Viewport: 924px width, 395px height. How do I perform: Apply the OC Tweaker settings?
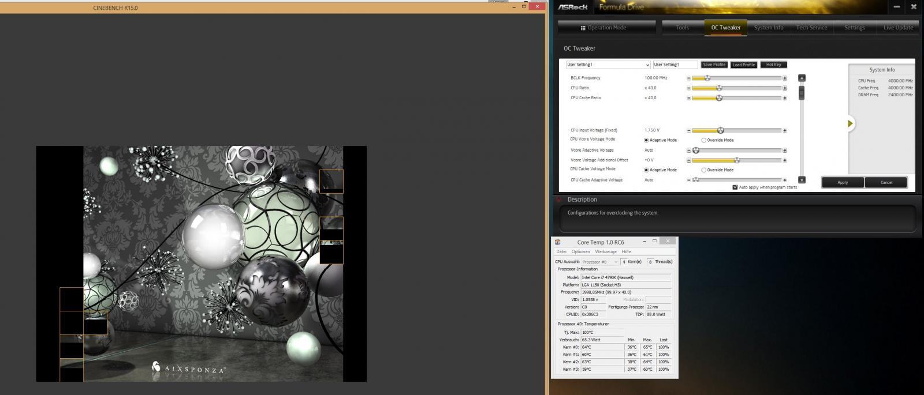pyautogui.click(x=843, y=183)
